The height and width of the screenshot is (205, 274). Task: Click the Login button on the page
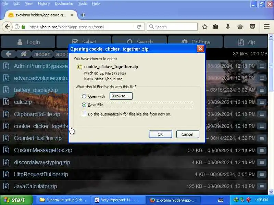[x=28, y=42]
